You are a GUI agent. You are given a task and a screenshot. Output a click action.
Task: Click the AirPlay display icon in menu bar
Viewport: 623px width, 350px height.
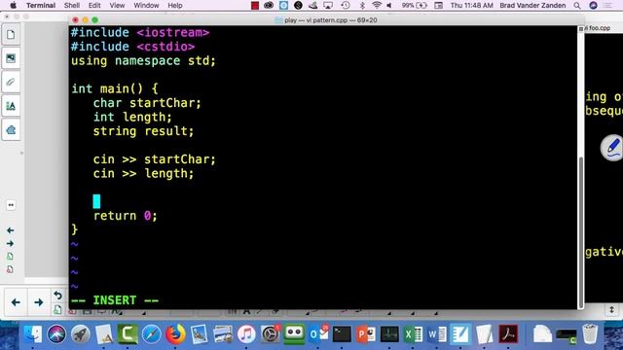(328, 5)
